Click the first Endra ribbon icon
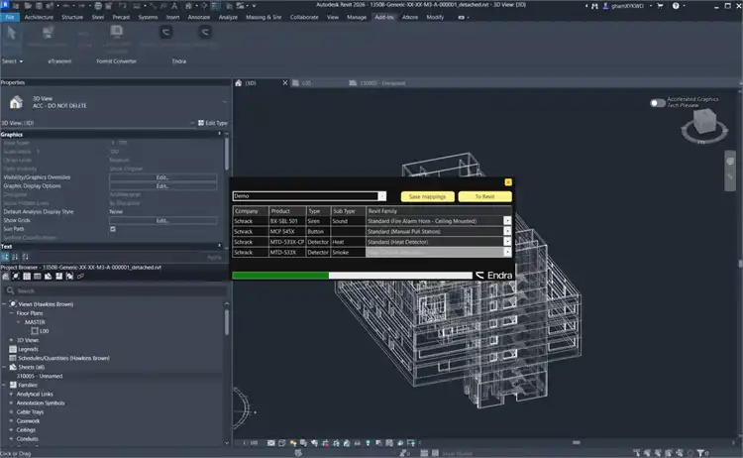Screen dimensions: 743x458 click(x=165, y=33)
